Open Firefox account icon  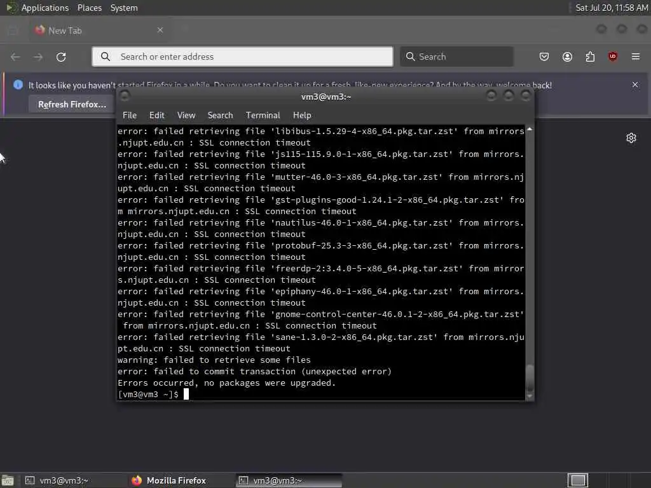tap(567, 57)
